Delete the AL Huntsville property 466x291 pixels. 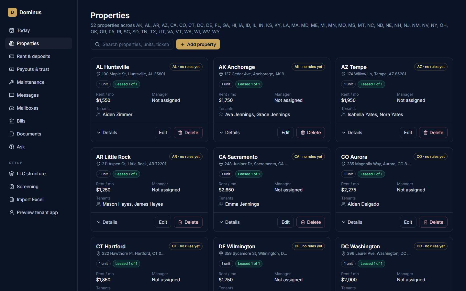click(x=188, y=133)
